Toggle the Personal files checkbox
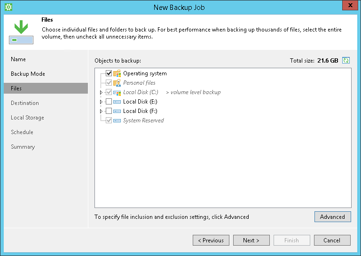The image size is (361, 256). [x=109, y=83]
